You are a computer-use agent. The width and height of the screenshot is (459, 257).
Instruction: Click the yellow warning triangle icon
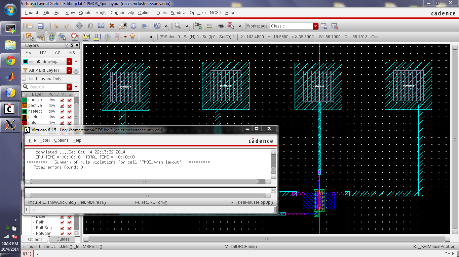85,37
